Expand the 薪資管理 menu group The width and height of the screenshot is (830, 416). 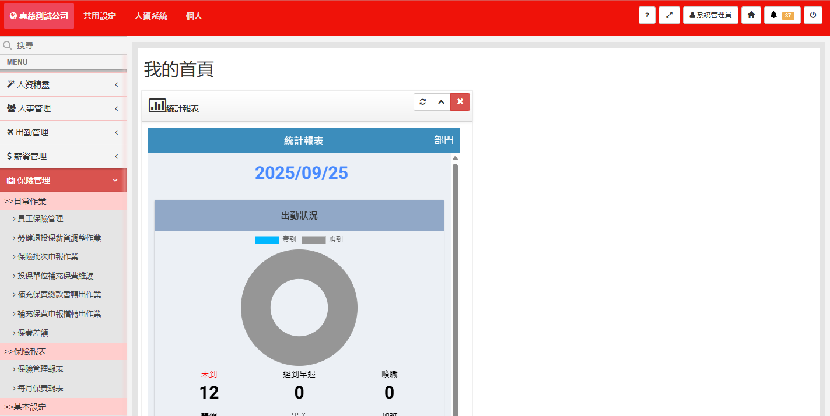63,156
